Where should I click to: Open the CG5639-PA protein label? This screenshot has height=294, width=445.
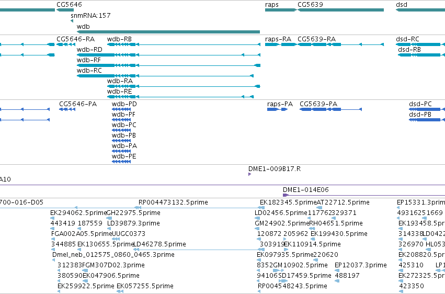[318, 104]
